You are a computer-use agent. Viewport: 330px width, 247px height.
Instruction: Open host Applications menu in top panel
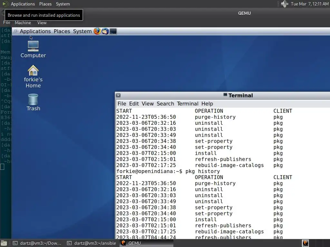pos(23,4)
